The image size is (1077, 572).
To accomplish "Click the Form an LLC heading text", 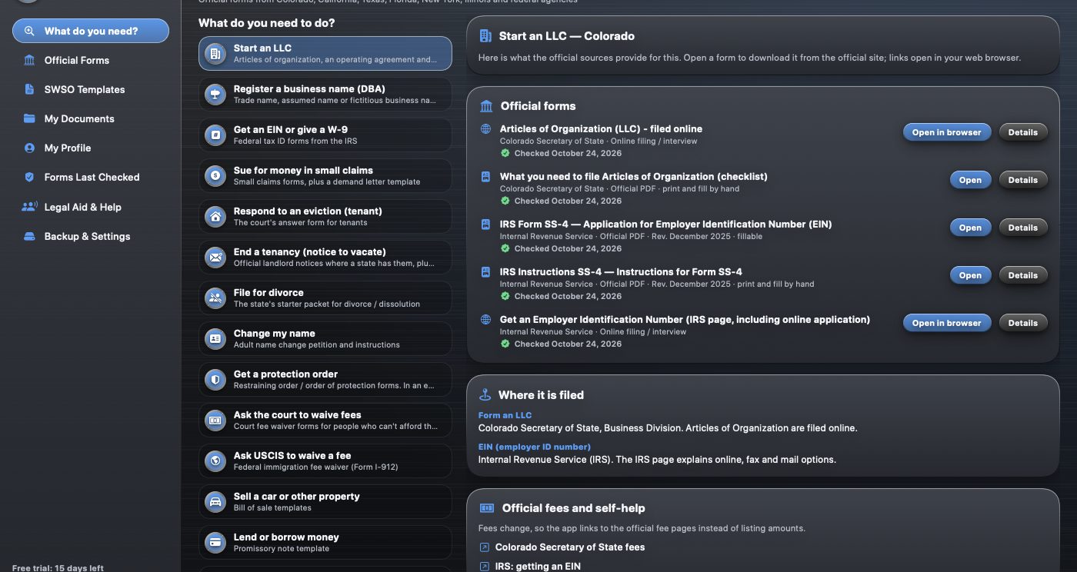I will tap(505, 415).
